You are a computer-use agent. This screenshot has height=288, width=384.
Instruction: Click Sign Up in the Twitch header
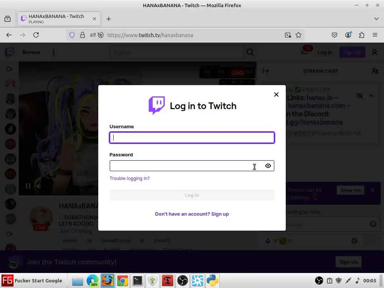352,52
